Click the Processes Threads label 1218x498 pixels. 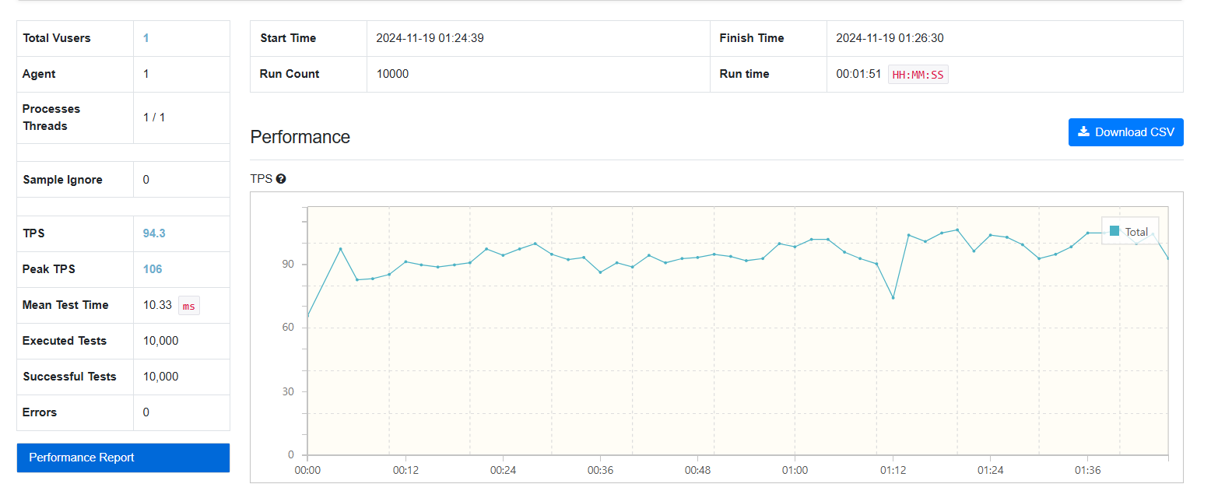(51, 117)
